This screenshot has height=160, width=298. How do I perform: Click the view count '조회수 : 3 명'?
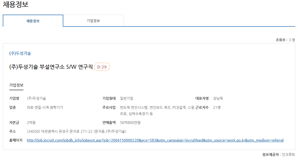pyautogui.click(x=285, y=40)
